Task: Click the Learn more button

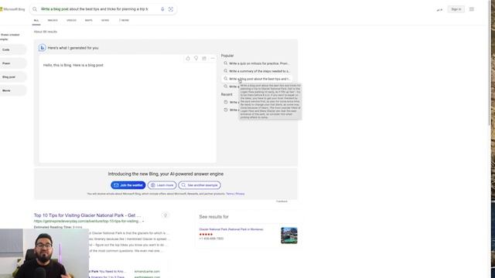Action: click(x=162, y=185)
